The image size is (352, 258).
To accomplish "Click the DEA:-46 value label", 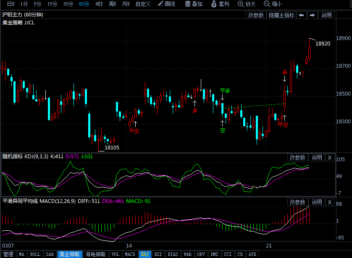I will pos(113,201).
